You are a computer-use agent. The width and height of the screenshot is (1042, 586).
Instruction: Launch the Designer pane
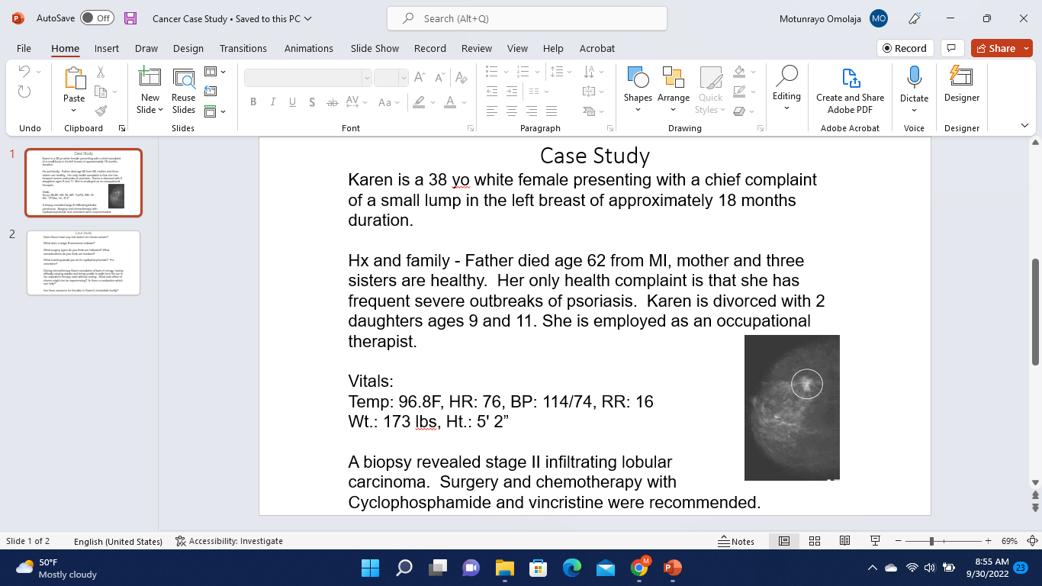click(960, 84)
